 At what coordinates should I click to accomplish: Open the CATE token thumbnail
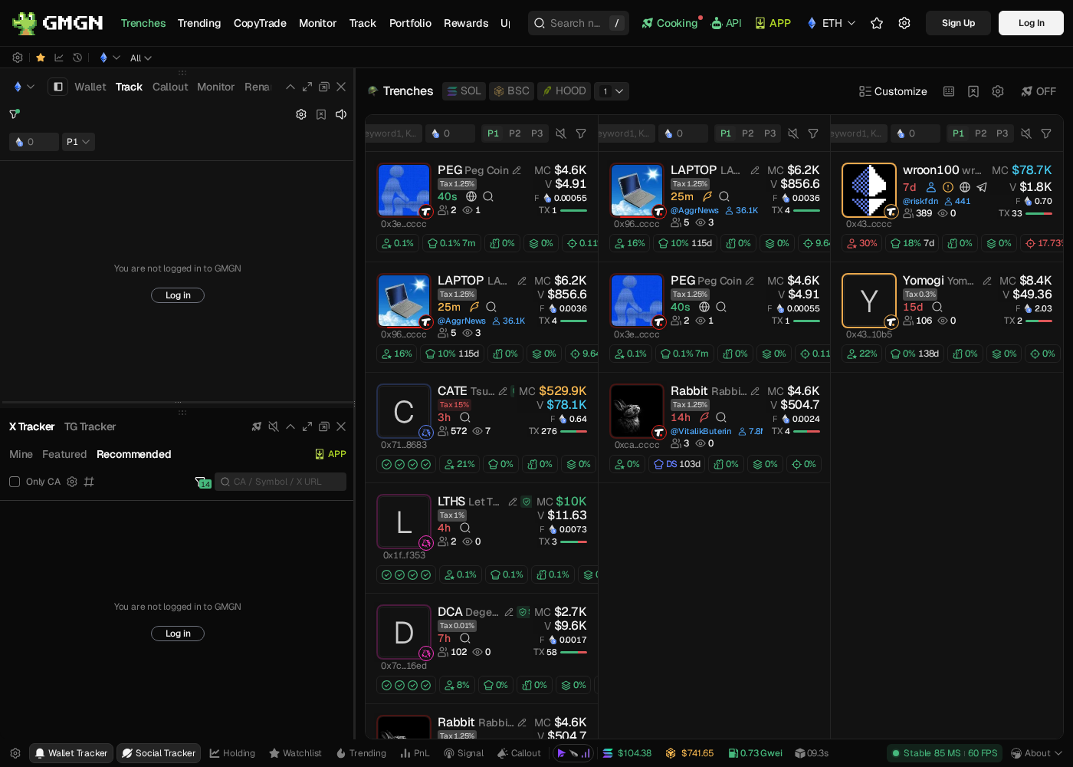(x=404, y=411)
